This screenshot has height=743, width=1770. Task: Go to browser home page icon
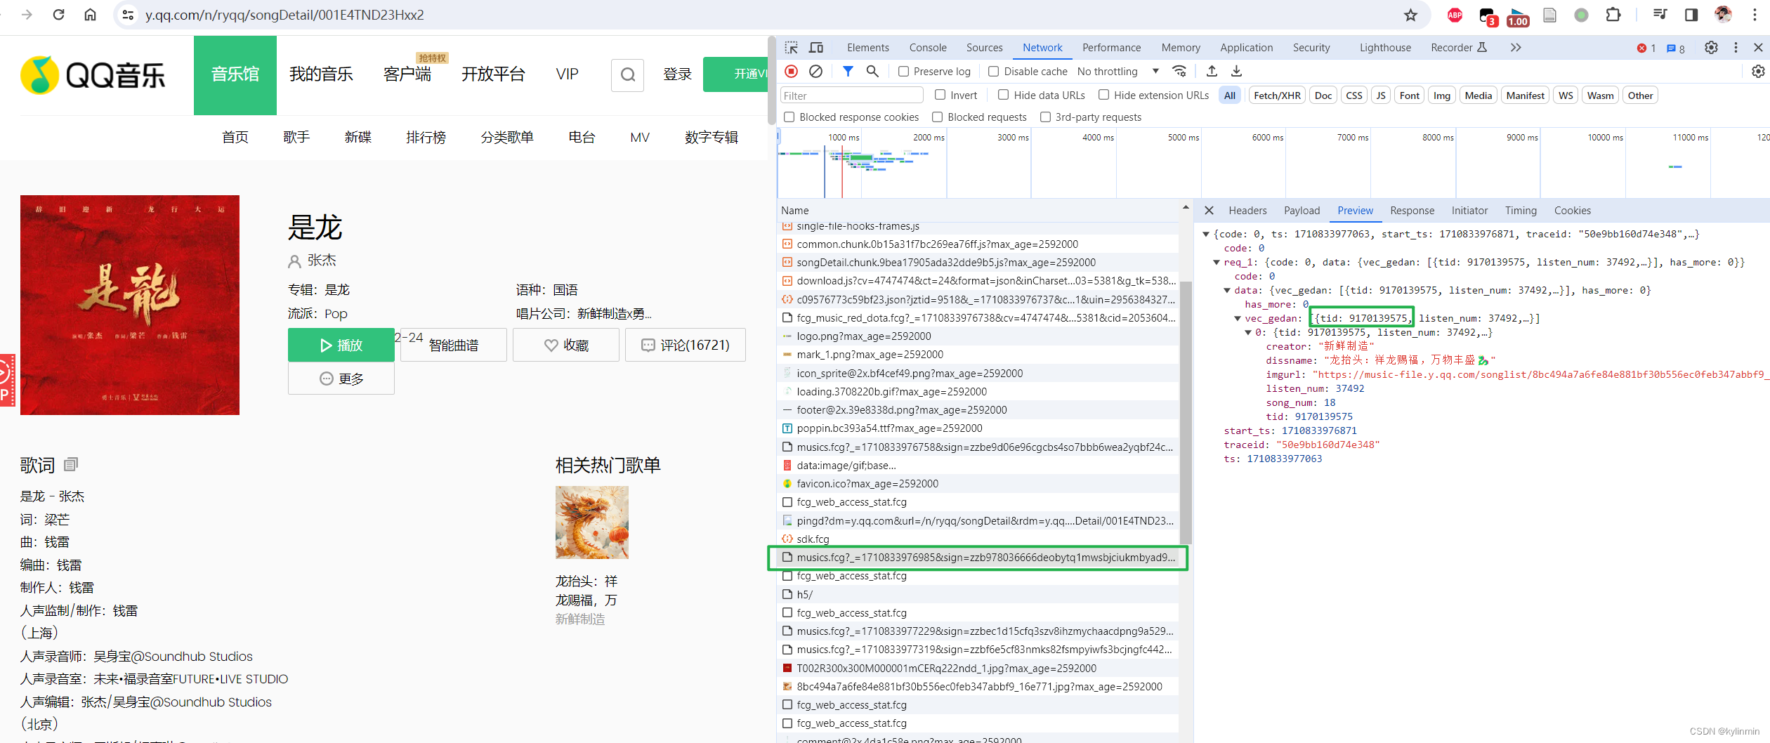tap(90, 15)
